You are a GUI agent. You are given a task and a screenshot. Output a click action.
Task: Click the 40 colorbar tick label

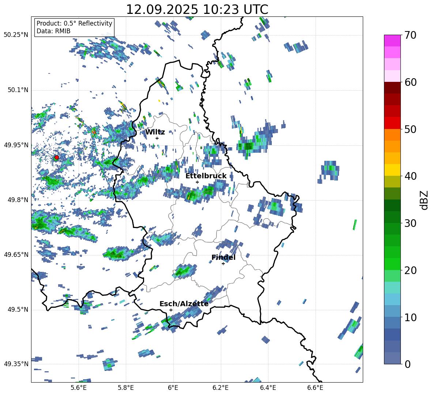(x=410, y=176)
